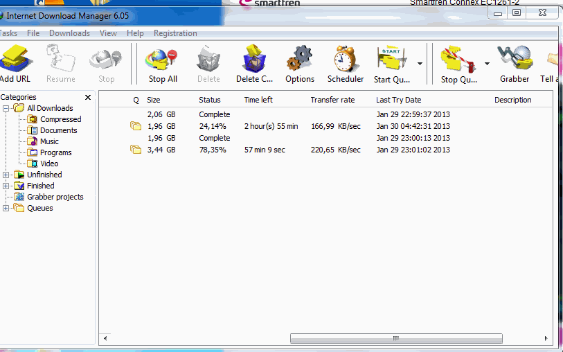Open the File menu
Image resolution: width=563 pixels, height=352 pixels.
point(33,33)
